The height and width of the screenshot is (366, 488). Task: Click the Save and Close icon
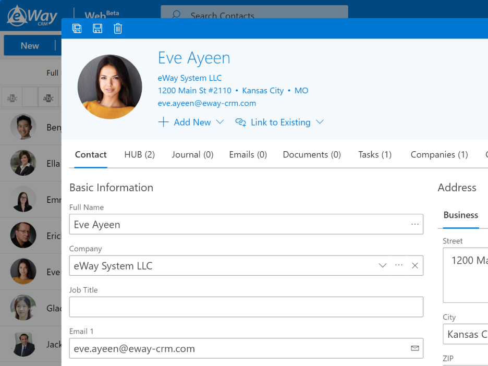pos(77,28)
